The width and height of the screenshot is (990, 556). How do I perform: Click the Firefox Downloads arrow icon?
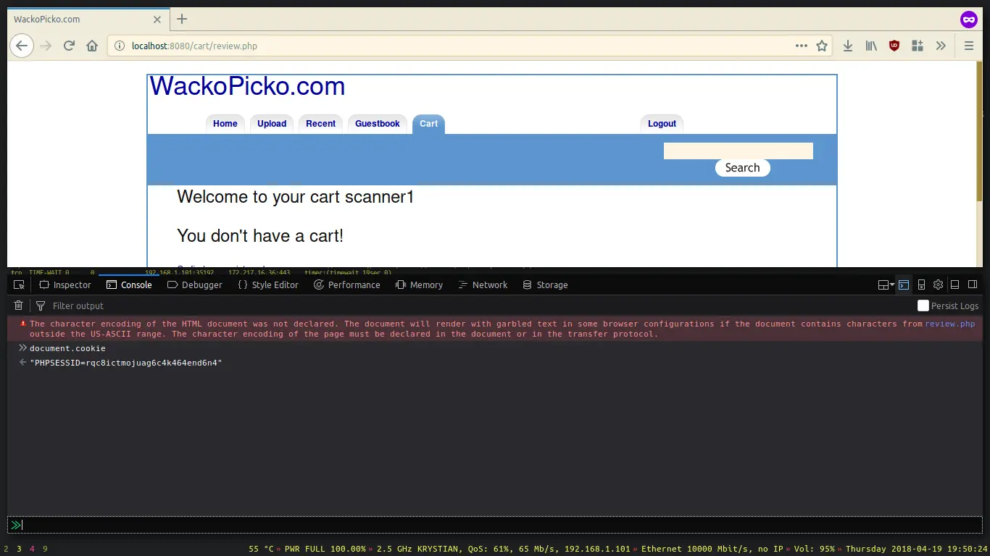point(848,46)
